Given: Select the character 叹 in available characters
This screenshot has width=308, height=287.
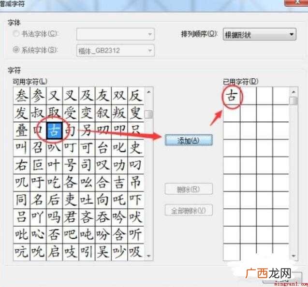Looking at the screenshot, I should 103,165.
